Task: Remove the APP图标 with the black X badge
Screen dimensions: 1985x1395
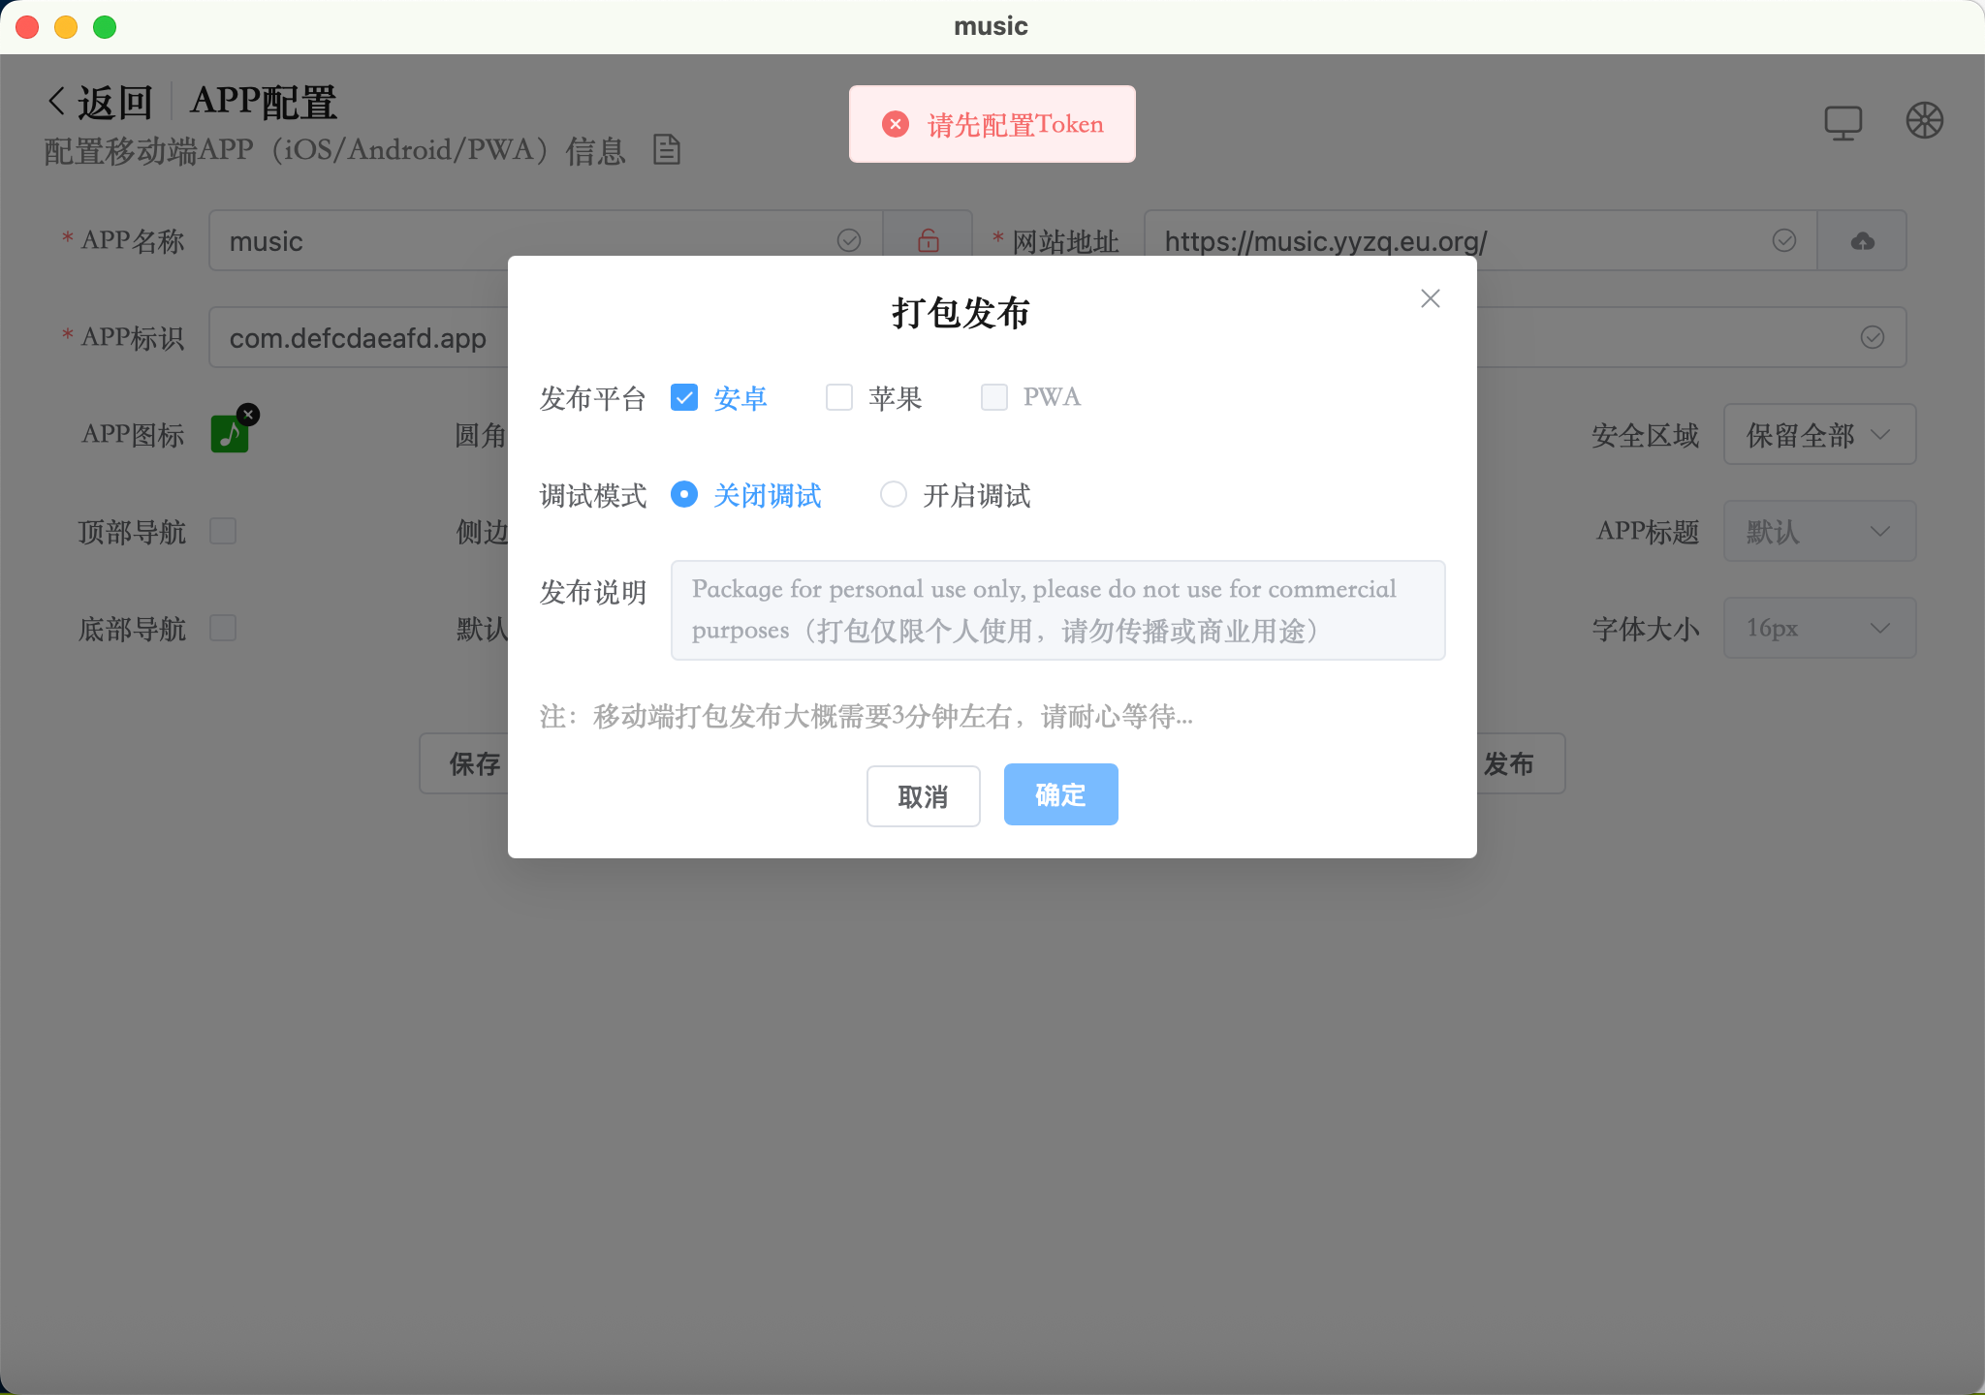Action: click(x=248, y=415)
